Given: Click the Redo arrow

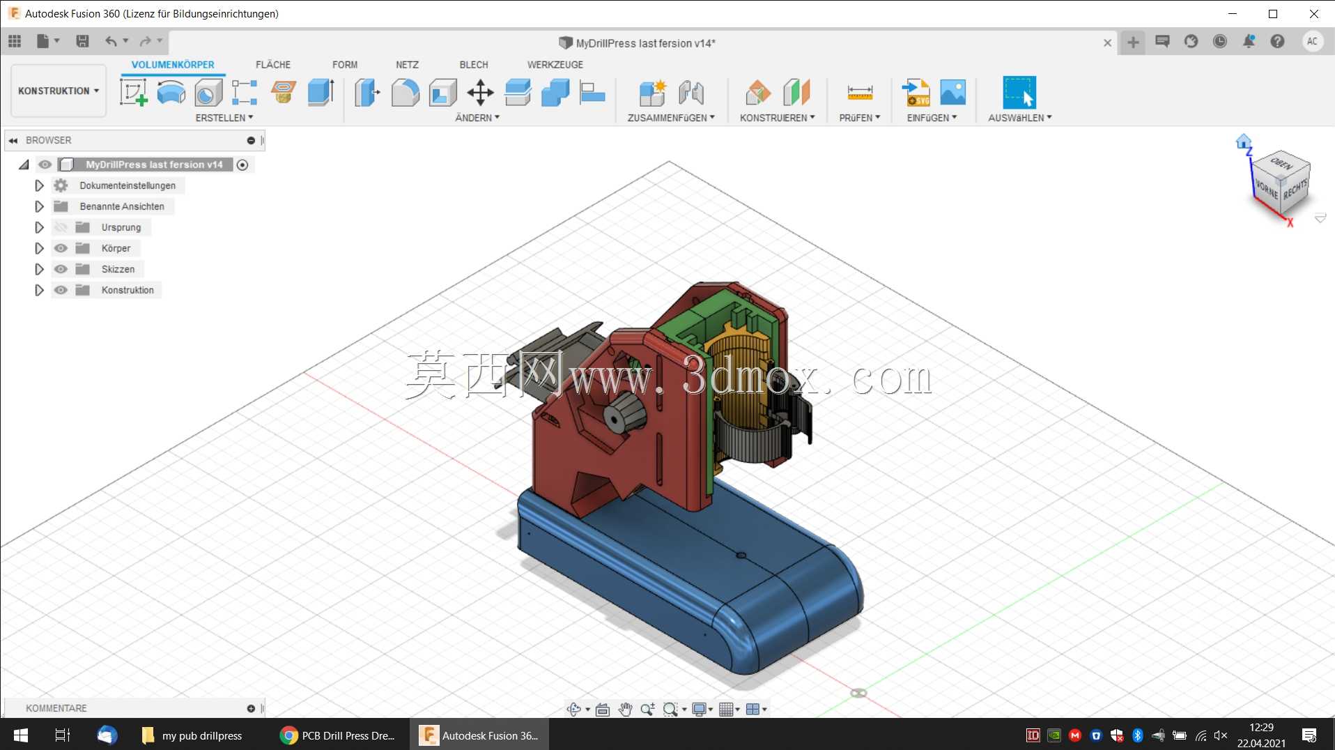Looking at the screenshot, I should pyautogui.click(x=145, y=41).
